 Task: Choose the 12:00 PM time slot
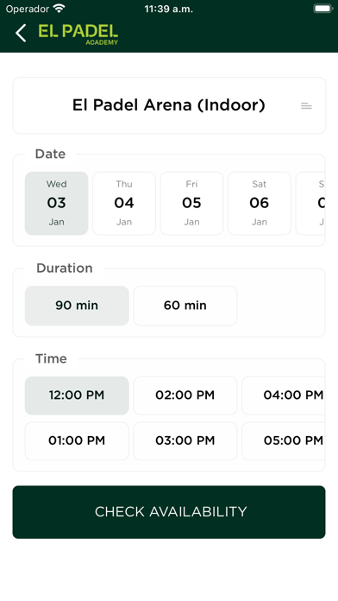click(x=77, y=395)
